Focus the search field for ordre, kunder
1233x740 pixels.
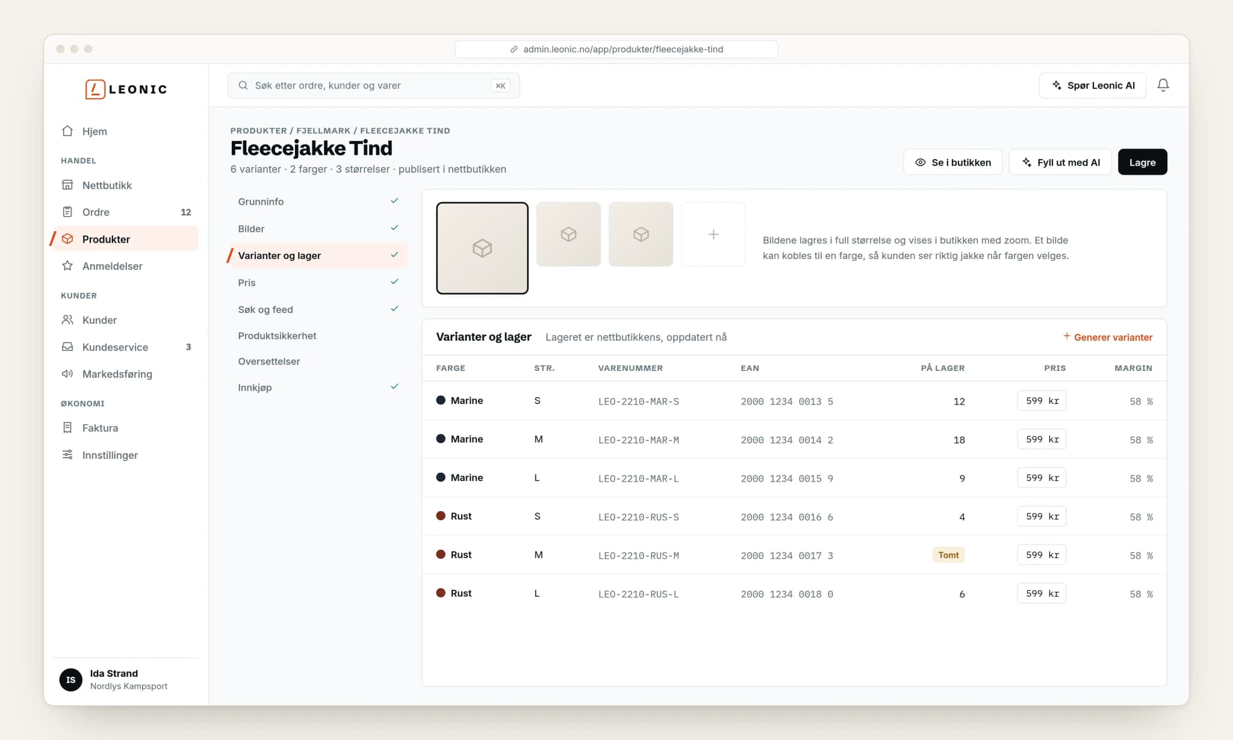pos(373,86)
